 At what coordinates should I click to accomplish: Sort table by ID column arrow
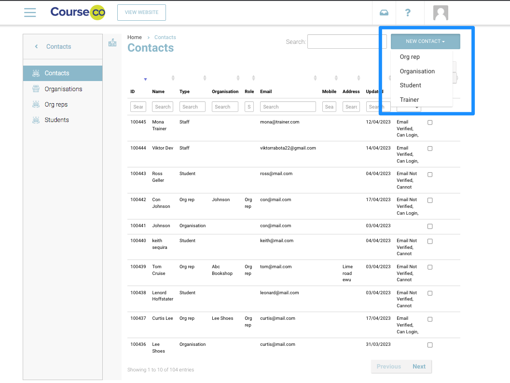(x=145, y=79)
